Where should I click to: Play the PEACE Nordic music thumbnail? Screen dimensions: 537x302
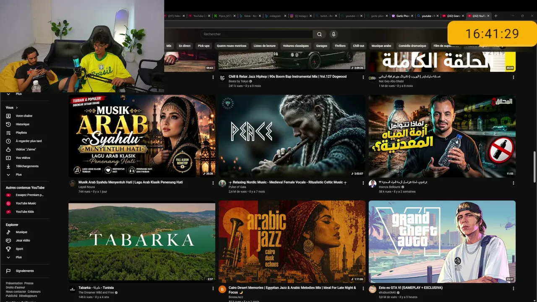tap(292, 135)
